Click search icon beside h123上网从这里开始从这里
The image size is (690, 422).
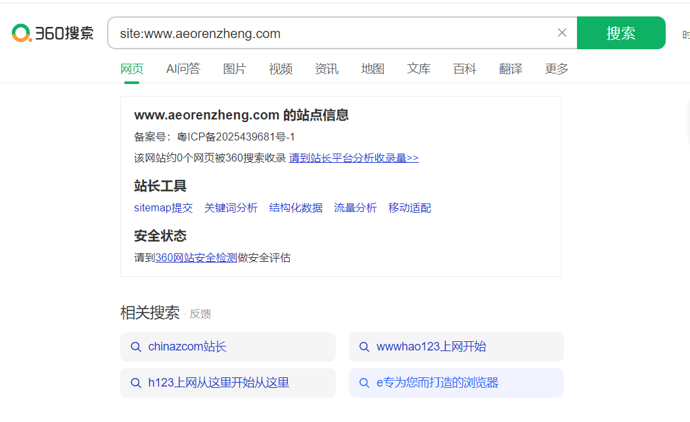[136, 383]
